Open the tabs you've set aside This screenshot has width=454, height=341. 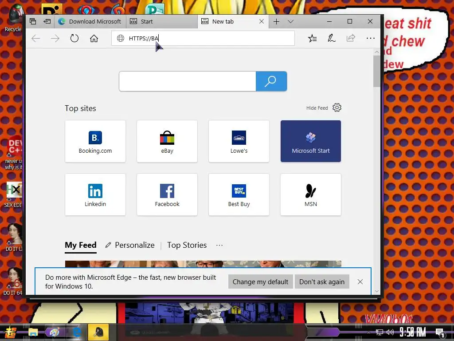[x=33, y=21]
